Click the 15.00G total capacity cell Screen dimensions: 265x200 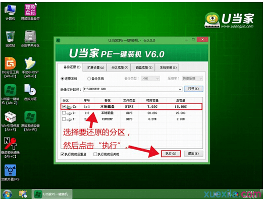(181, 107)
